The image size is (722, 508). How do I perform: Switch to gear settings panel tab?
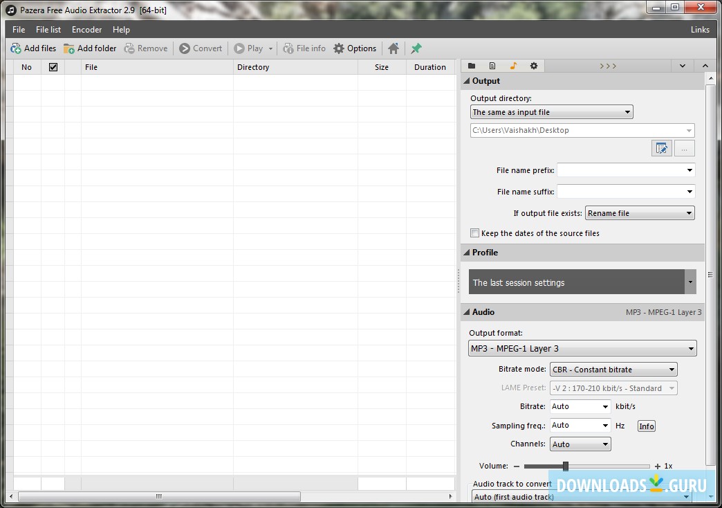[534, 66]
